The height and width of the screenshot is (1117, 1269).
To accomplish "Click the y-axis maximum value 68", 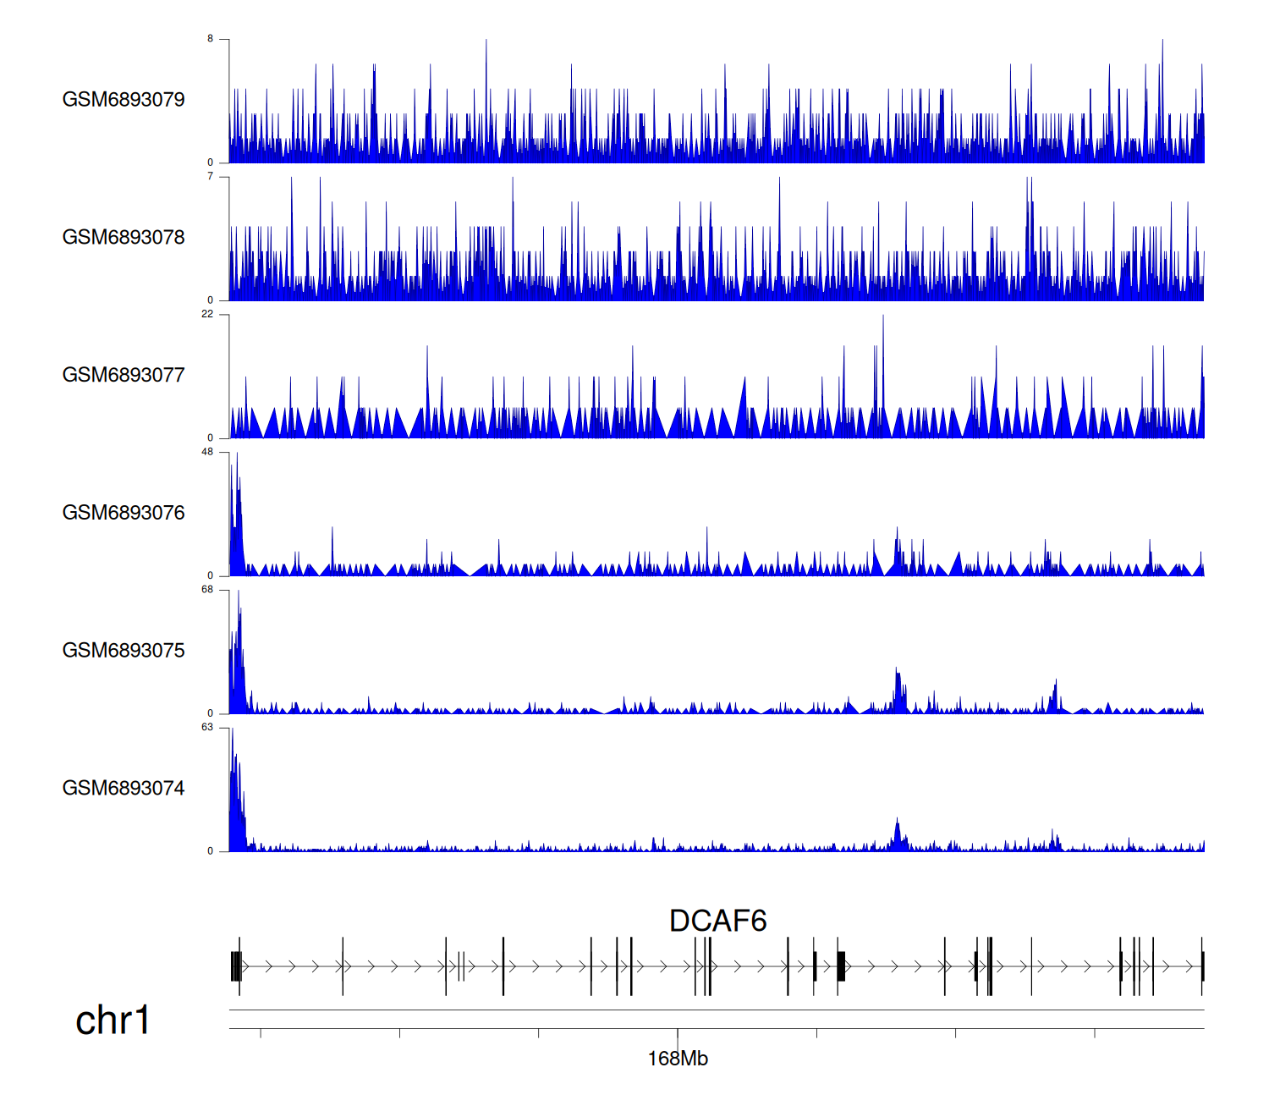I will click(x=207, y=590).
